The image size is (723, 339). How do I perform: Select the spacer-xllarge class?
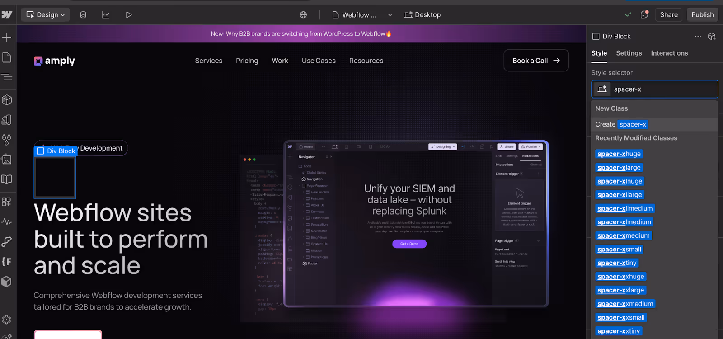[x=620, y=195]
